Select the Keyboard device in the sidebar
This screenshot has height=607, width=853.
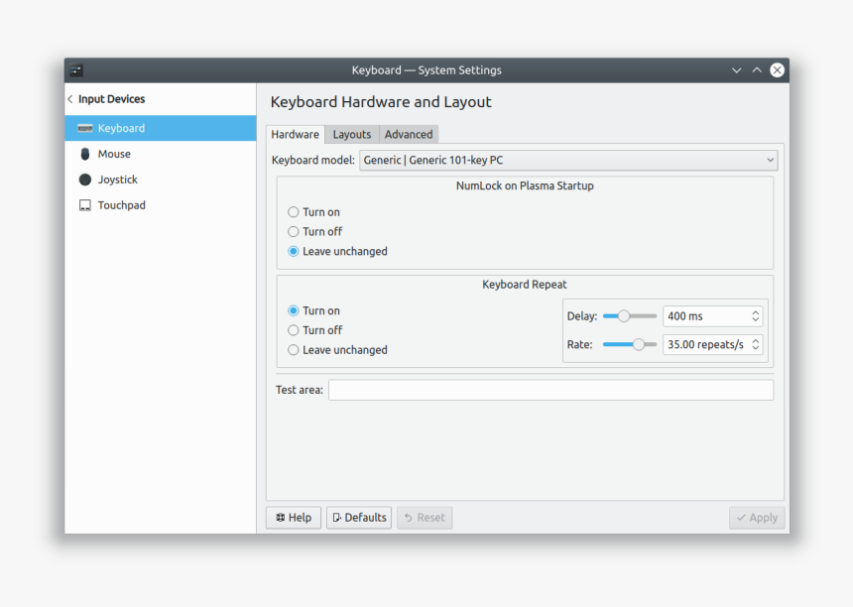tap(121, 128)
